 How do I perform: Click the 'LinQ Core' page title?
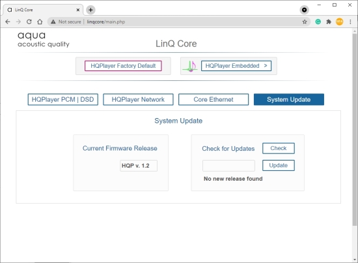pyautogui.click(x=176, y=44)
